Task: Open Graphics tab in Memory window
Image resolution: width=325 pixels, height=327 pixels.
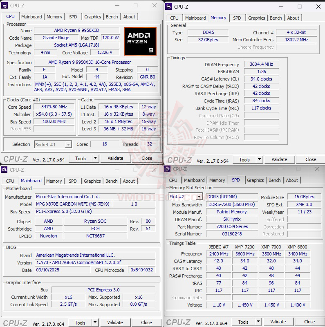Action: tap(257, 18)
